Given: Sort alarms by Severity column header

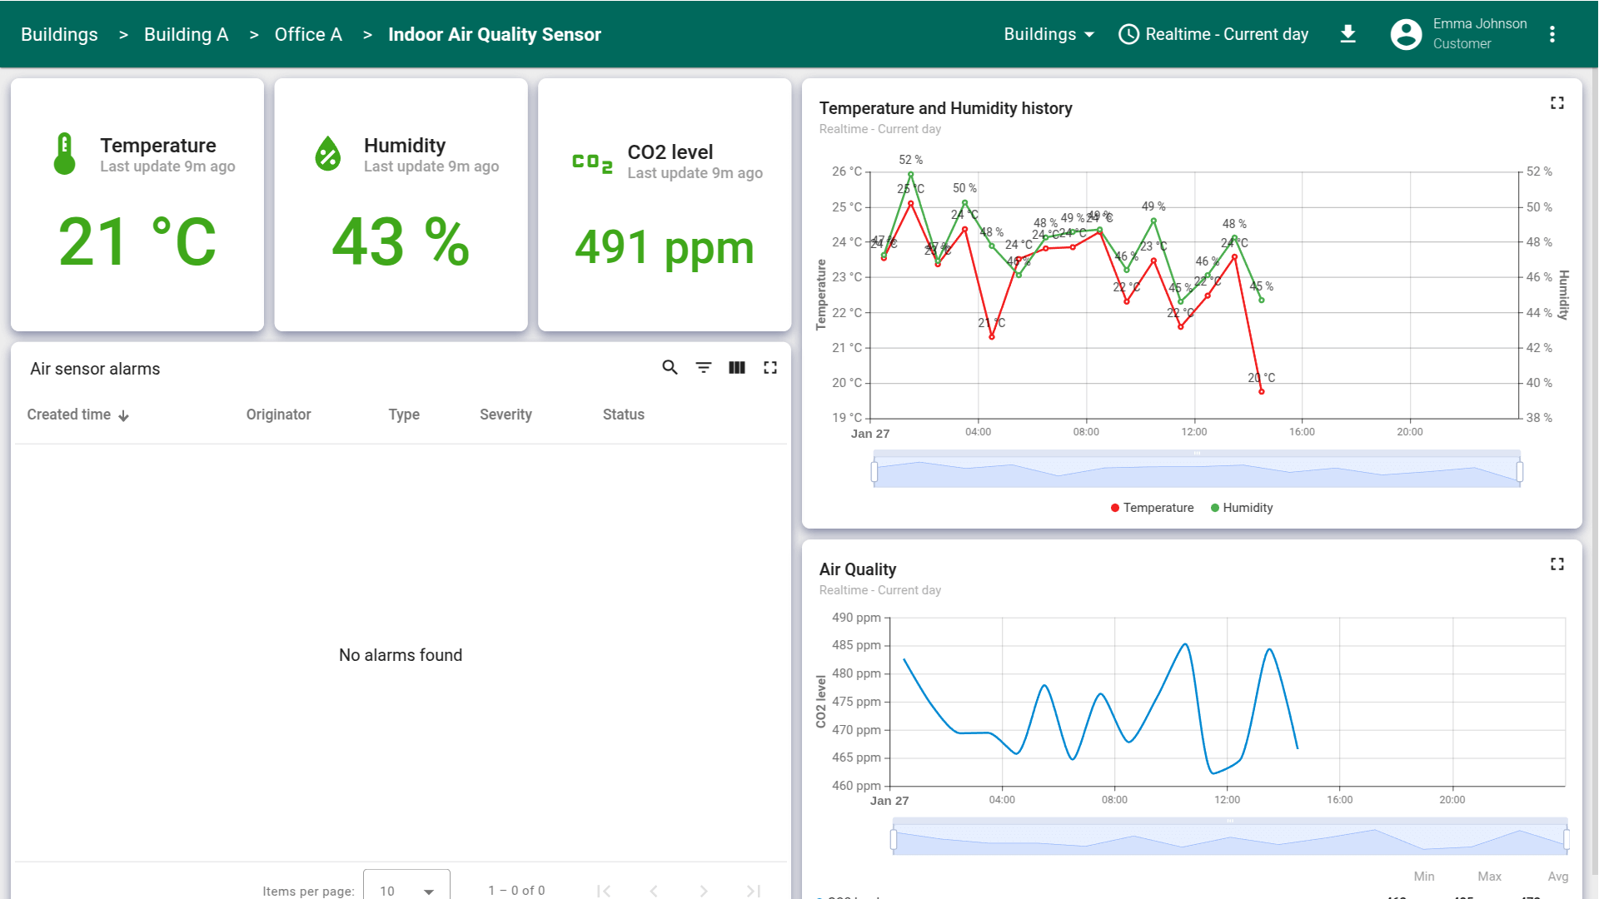Looking at the screenshot, I should 506,415.
